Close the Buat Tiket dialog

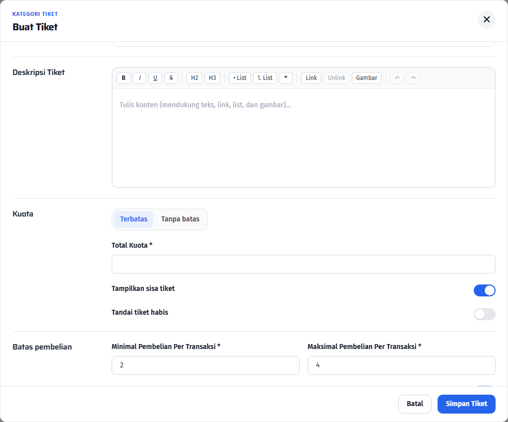[x=486, y=19]
